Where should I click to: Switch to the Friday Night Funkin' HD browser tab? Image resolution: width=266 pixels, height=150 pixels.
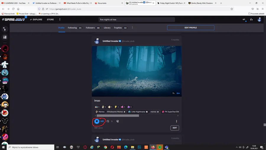(x=171, y=3)
